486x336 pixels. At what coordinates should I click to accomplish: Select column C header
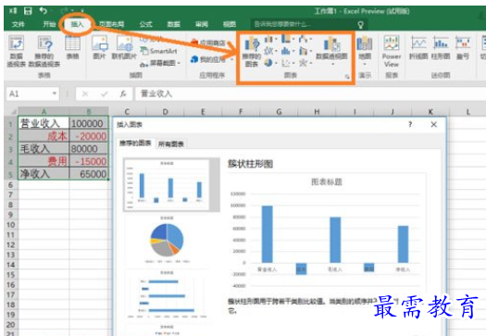[x=127, y=112]
